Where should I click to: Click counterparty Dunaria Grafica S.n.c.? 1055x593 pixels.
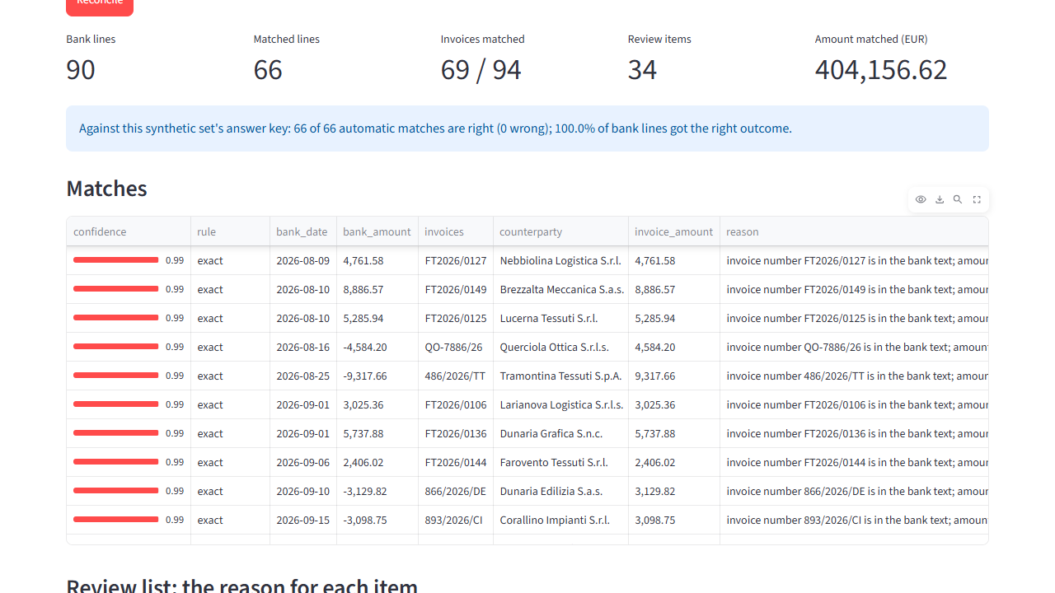(560, 433)
